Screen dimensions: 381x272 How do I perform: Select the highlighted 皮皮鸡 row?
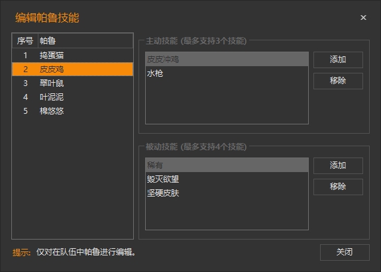click(72, 69)
